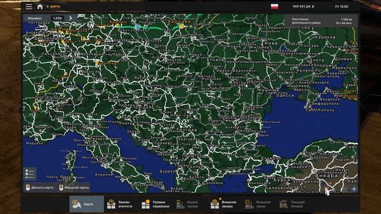Click the Карта map pin icon
This screenshot has height=214, width=381.
[x=77, y=204]
